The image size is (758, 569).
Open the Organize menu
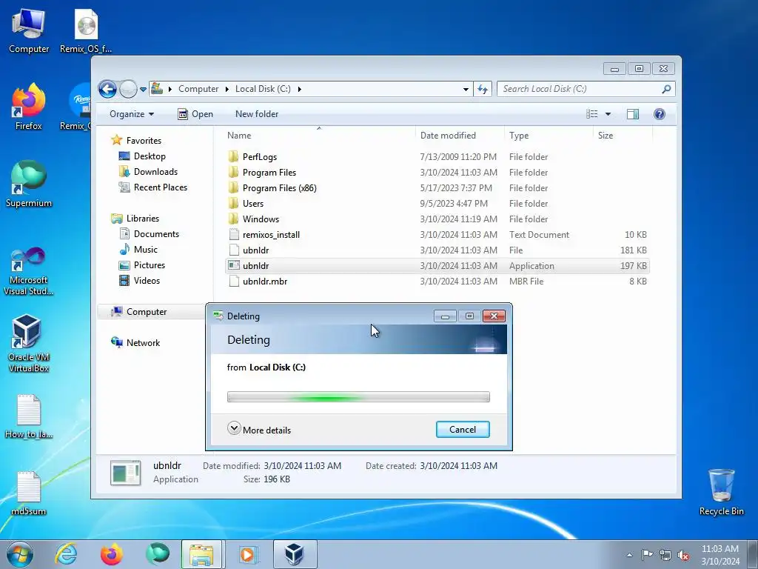coord(132,114)
